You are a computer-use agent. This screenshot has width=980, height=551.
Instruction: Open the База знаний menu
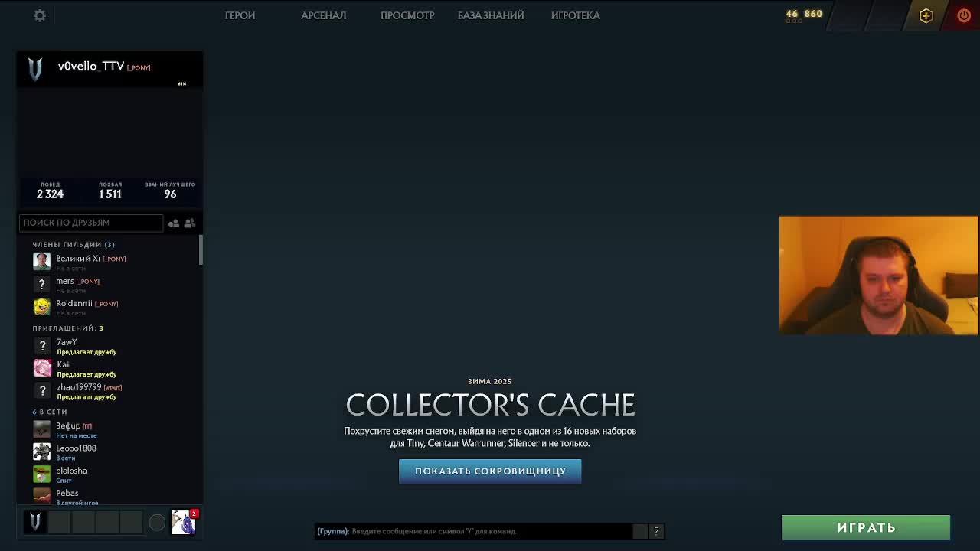(x=491, y=15)
